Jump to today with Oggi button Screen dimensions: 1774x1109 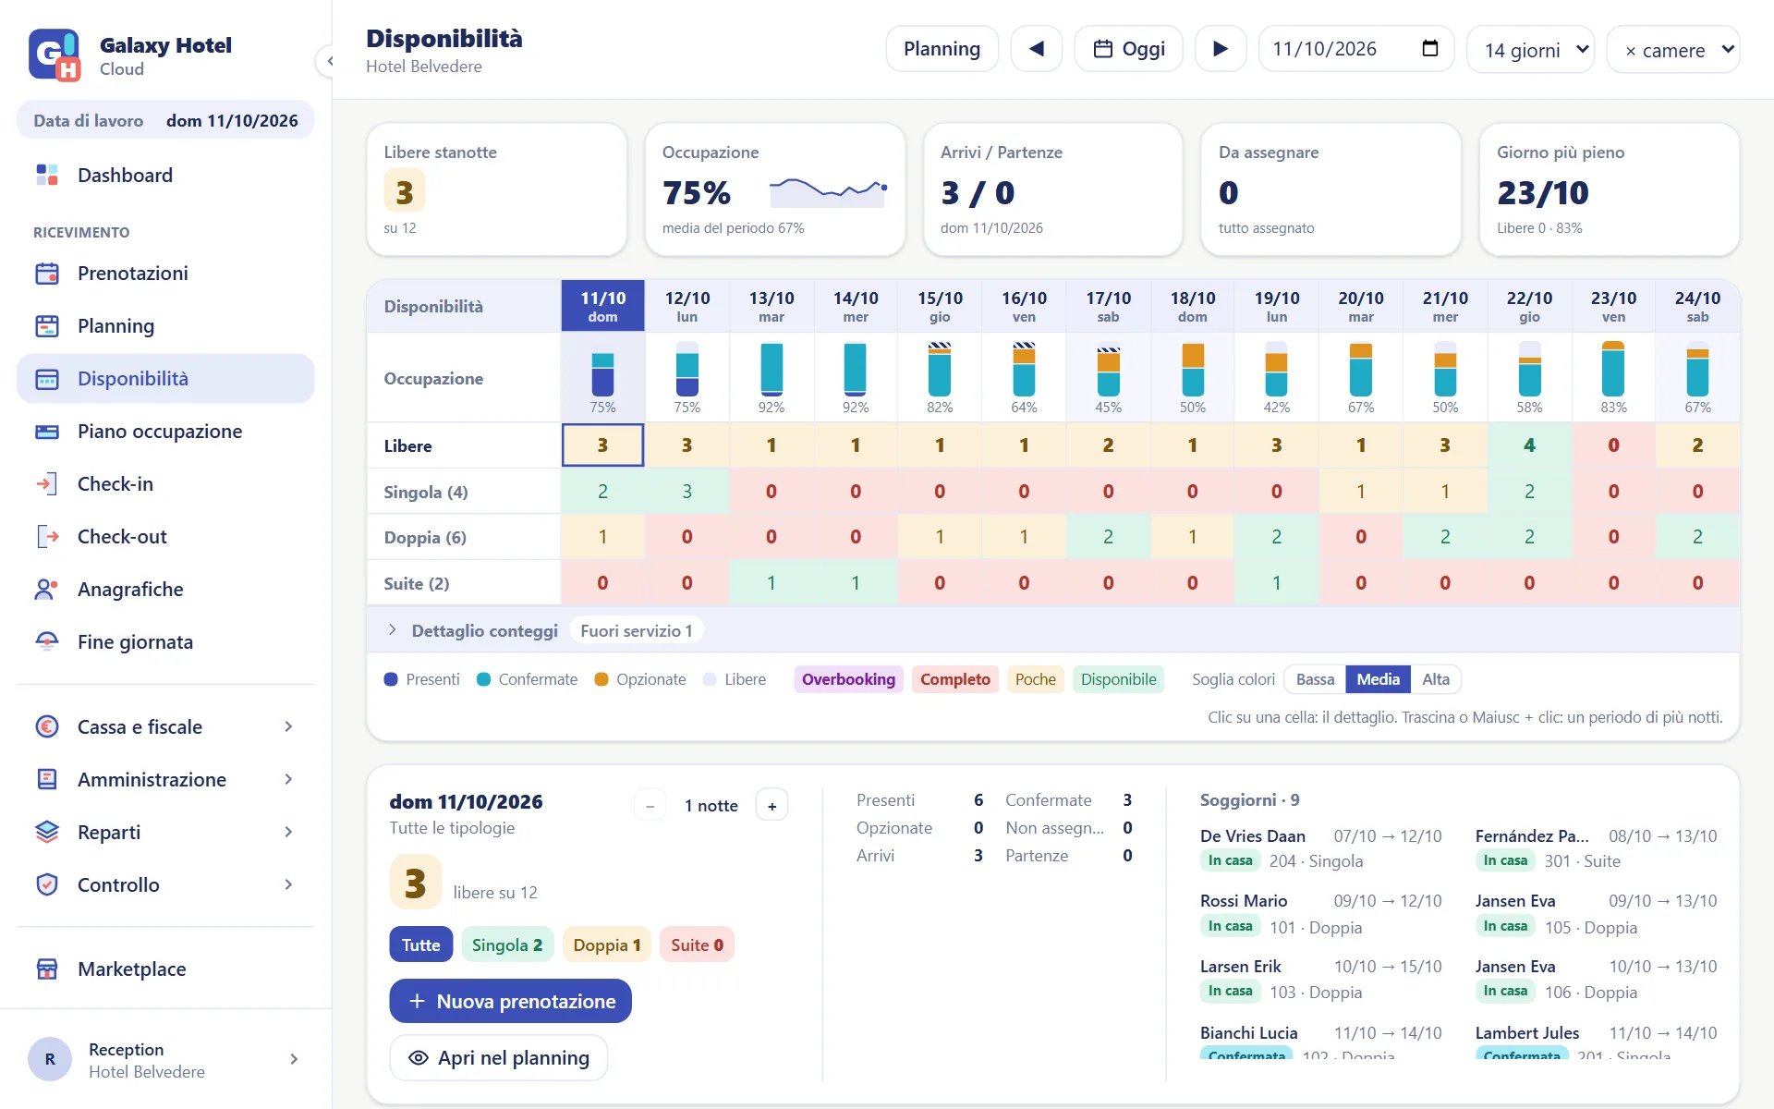click(1128, 49)
